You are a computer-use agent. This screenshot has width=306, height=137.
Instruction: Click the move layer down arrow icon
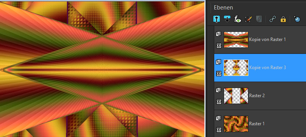coord(227,19)
